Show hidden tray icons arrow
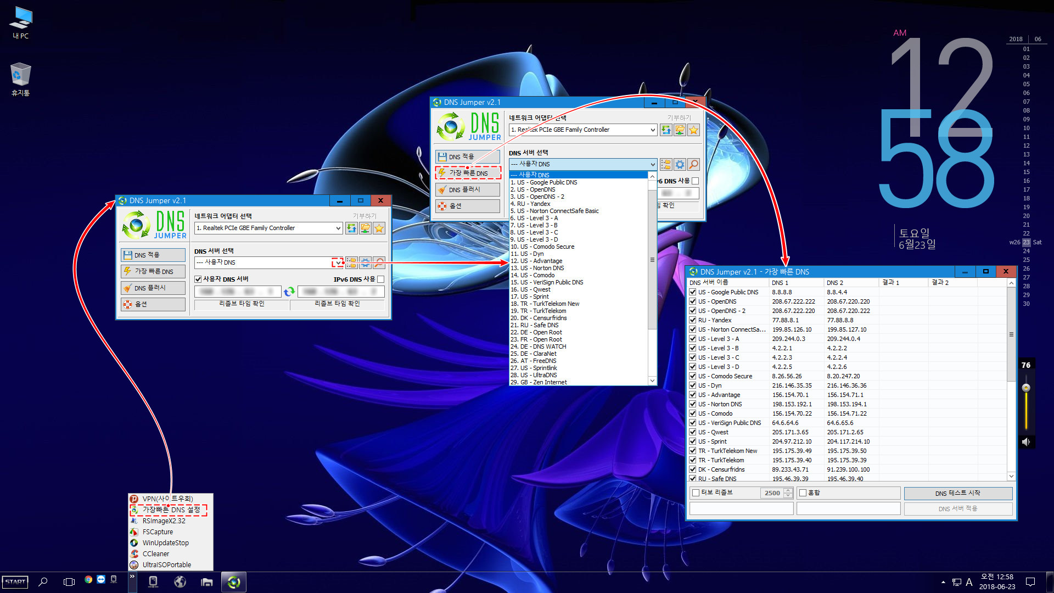This screenshot has width=1054, height=593. point(943,582)
